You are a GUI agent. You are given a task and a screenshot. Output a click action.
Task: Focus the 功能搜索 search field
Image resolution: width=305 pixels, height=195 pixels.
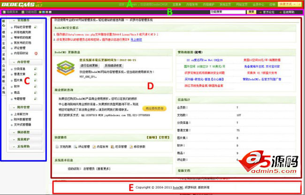pos(228,12)
